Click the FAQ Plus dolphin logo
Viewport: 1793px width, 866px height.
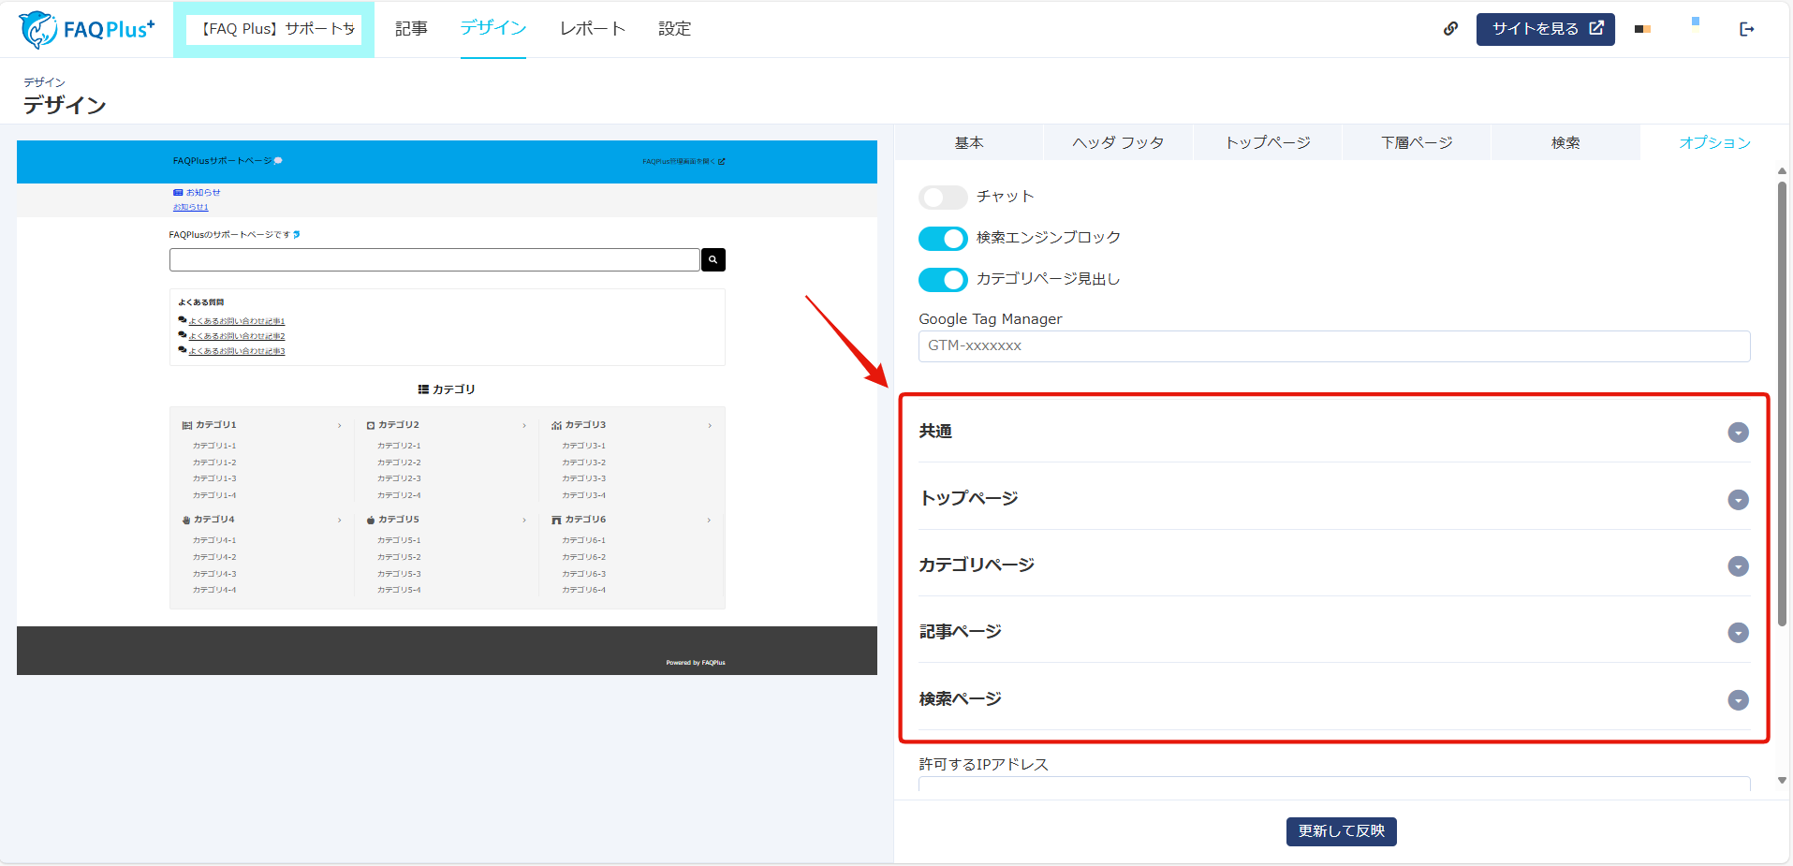coord(86,29)
